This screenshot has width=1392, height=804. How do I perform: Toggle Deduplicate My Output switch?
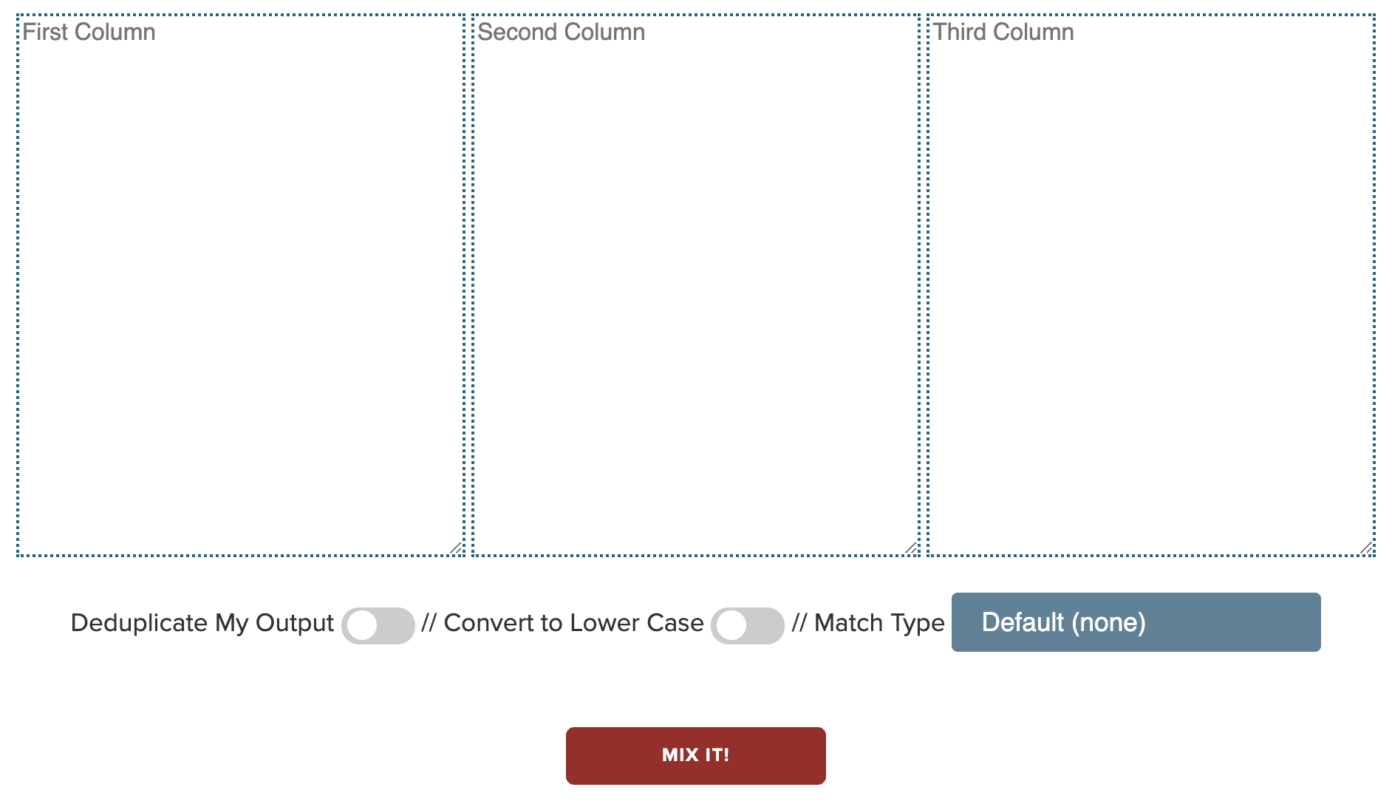[378, 625]
